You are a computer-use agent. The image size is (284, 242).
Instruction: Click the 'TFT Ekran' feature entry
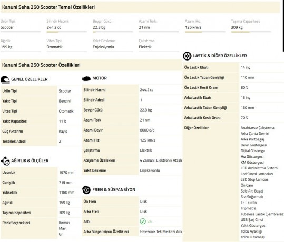pyautogui.click(x=249, y=203)
